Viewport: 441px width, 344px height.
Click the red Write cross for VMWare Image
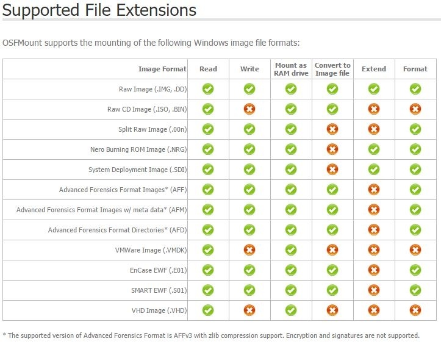249,250
